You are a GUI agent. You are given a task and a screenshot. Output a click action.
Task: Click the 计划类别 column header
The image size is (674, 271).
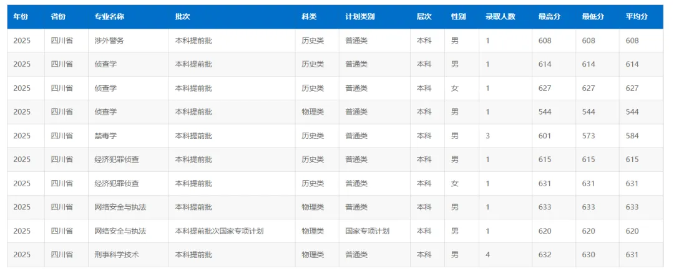360,17
